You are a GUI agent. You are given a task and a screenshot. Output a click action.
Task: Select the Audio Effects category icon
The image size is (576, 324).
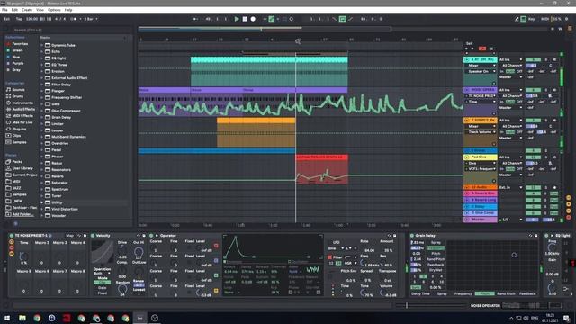pyautogui.click(x=8, y=110)
